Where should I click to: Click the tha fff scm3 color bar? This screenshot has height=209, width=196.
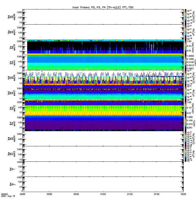tap(186, 32)
